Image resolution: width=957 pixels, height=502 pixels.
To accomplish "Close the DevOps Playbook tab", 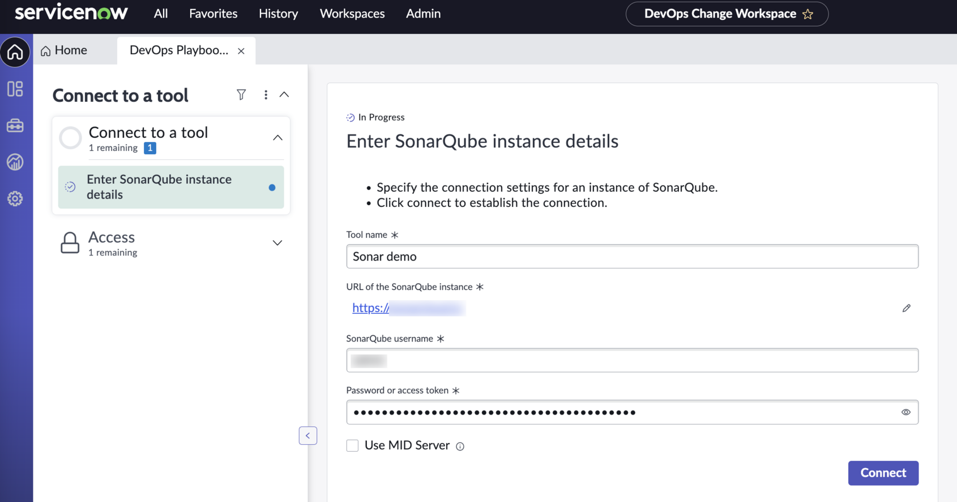I will (x=241, y=51).
